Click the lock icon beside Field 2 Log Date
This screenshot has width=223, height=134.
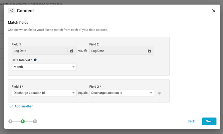[149, 51]
